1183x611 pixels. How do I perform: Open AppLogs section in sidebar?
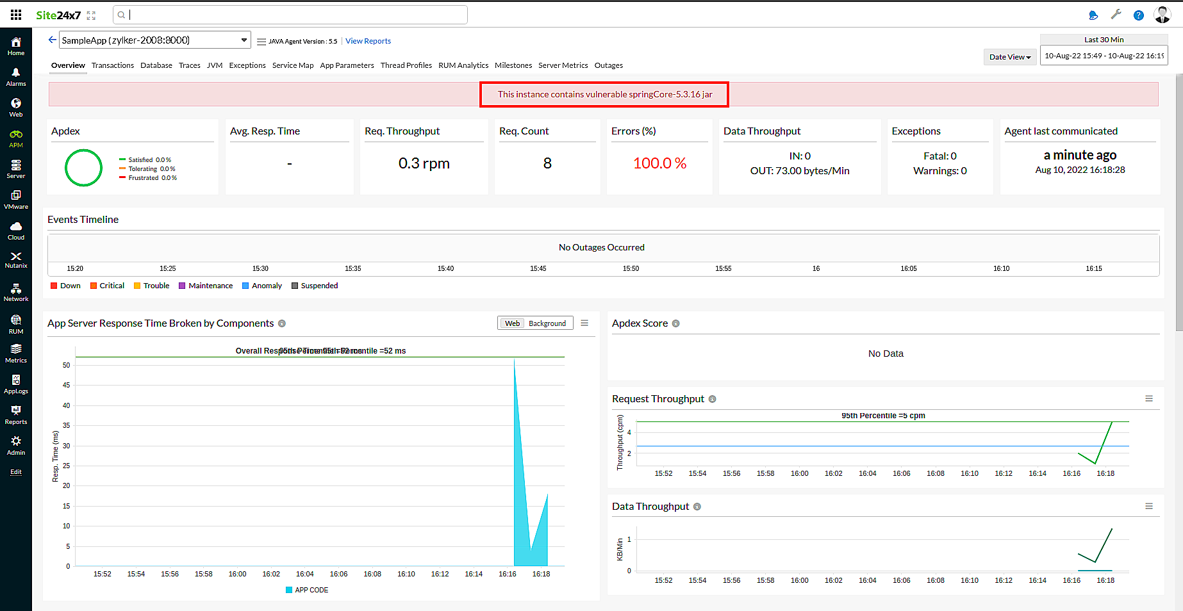(16, 384)
